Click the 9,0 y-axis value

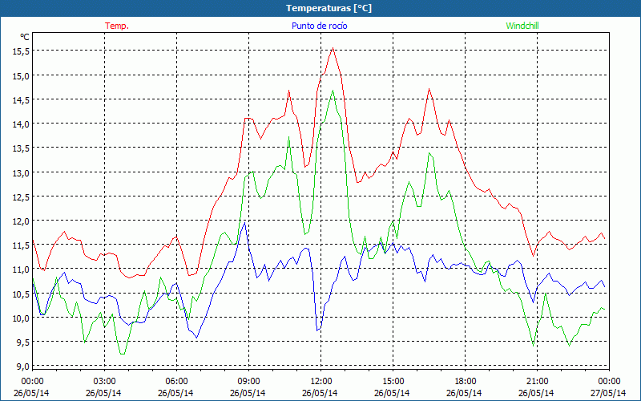coord(22,366)
